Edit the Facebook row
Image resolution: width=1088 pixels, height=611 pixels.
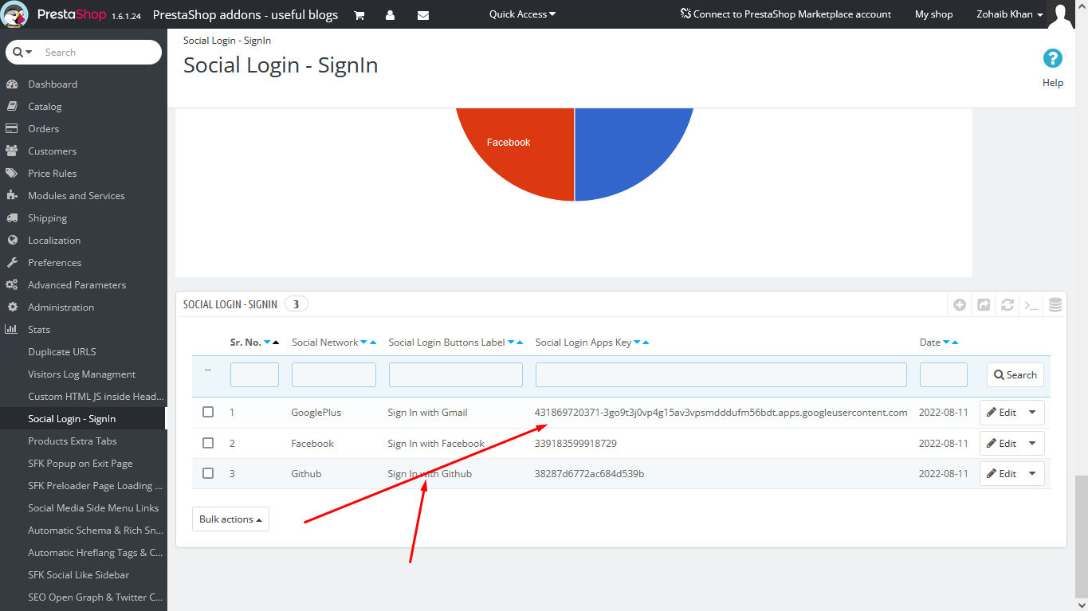1002,443
